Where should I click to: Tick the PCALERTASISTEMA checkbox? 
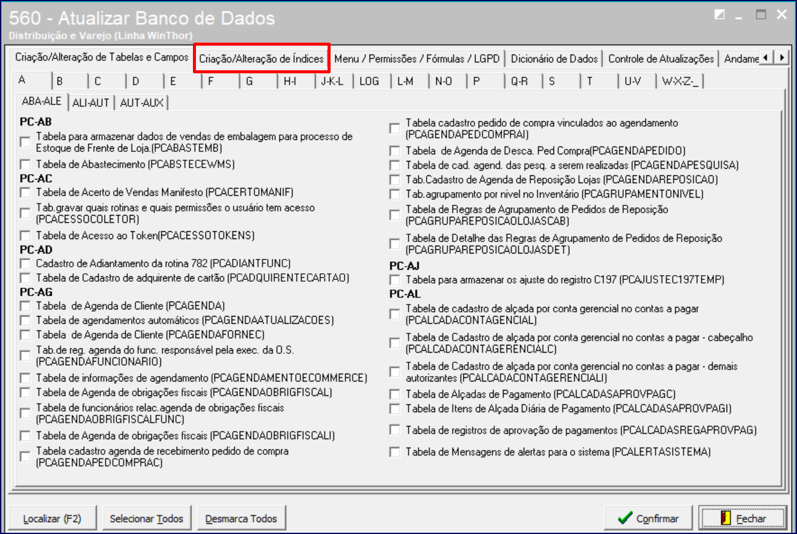coord(394,452)
